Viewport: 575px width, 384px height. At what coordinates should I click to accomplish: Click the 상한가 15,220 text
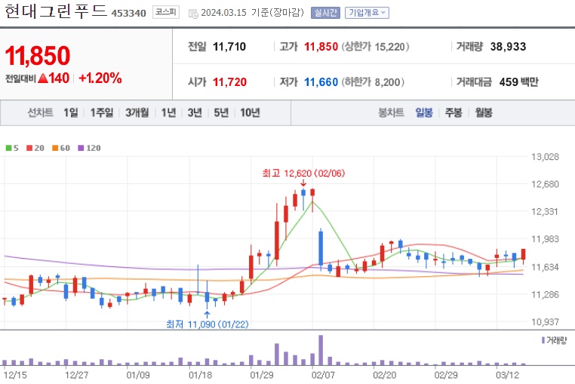[x=376, y=47]
